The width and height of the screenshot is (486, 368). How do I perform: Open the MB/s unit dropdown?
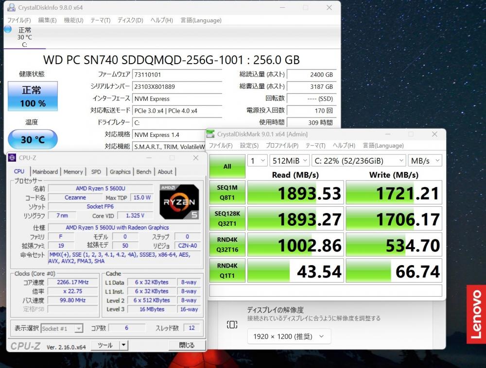pos(425,161)
